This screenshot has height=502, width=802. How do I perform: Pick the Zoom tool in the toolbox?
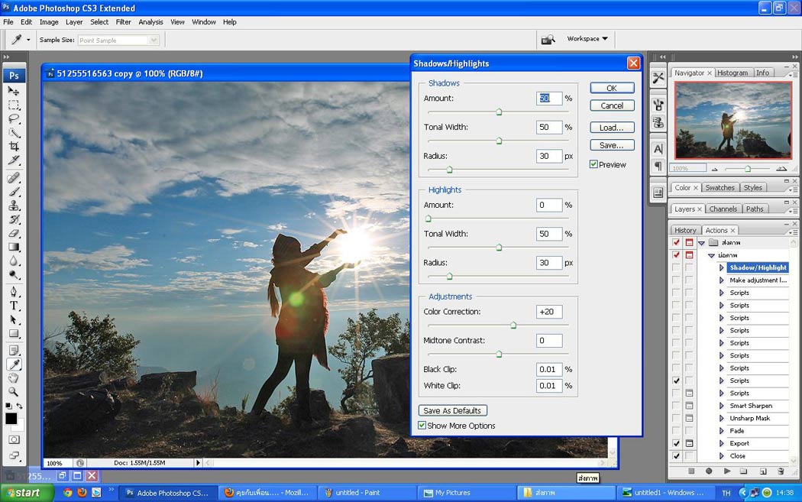tap(14, 391)
